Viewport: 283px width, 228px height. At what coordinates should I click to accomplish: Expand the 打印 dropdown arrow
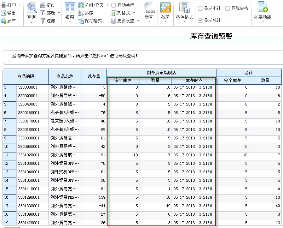[20, 5]
